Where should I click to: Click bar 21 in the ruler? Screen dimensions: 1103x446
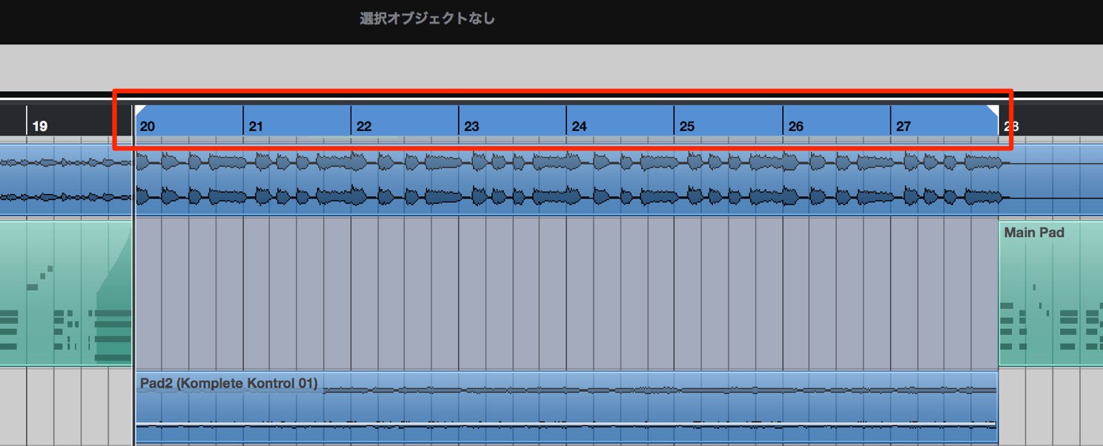click(256, 127)
